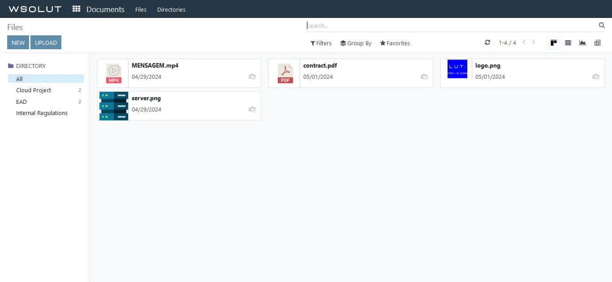Go to next page of records

click(534, 43)
